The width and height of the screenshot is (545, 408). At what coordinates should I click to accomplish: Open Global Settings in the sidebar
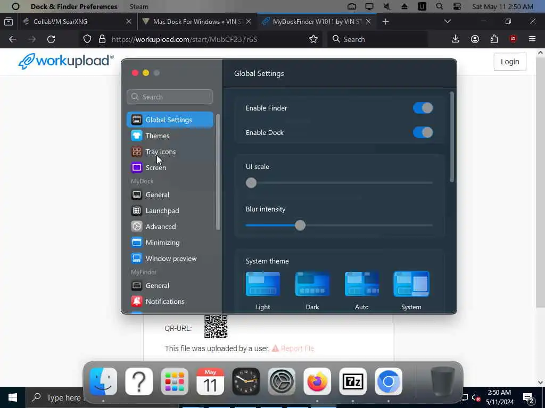[x=170, y=120]
